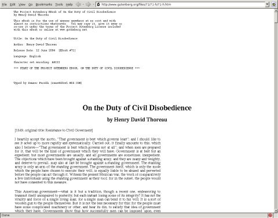Click the page favicon in address bar
The height and width of the screenshot is (218, 278).
(98, 4)
